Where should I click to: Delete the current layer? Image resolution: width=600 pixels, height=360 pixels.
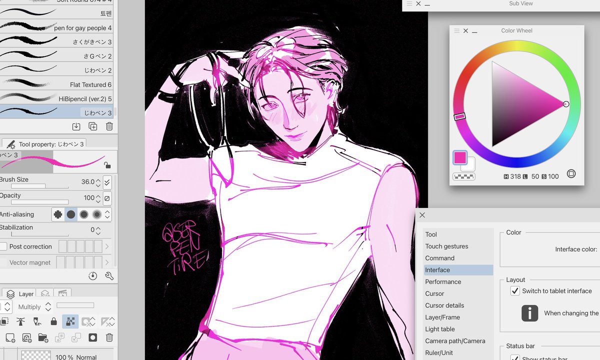click(x=109, y=338)
